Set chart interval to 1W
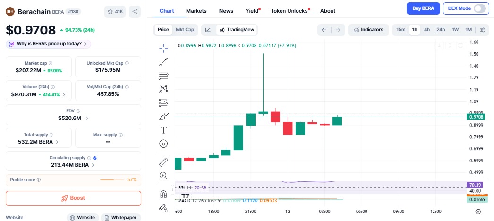The width and height of the screenshot is (494, 221). 455,30
